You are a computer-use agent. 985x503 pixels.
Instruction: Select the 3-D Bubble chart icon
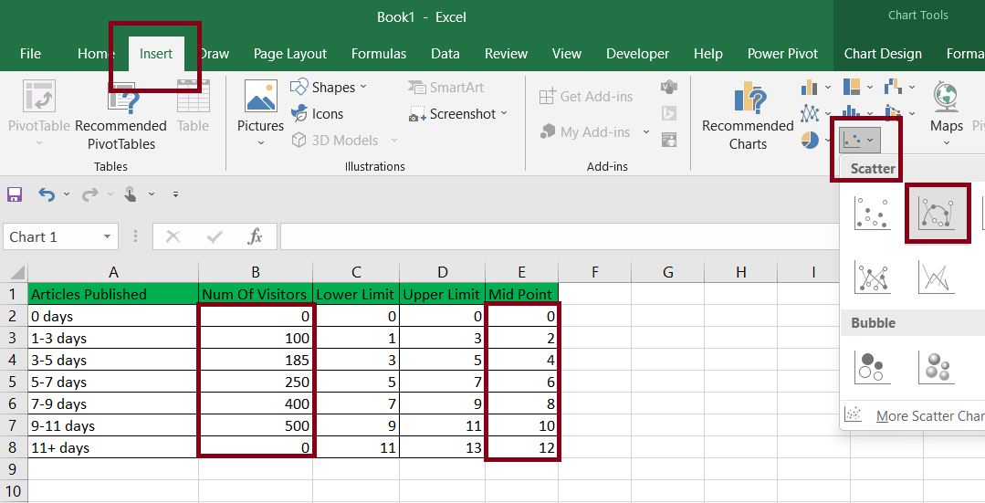click(x=936, y=367)
